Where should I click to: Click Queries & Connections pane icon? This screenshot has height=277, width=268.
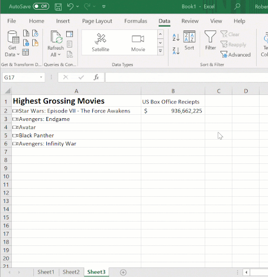point(70,34)
